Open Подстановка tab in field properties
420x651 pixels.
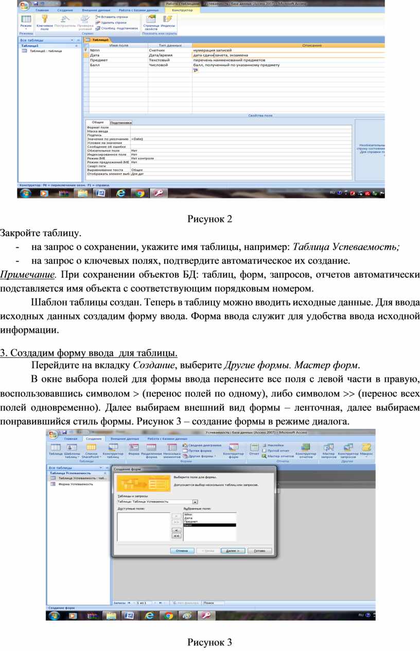point(121,123)
